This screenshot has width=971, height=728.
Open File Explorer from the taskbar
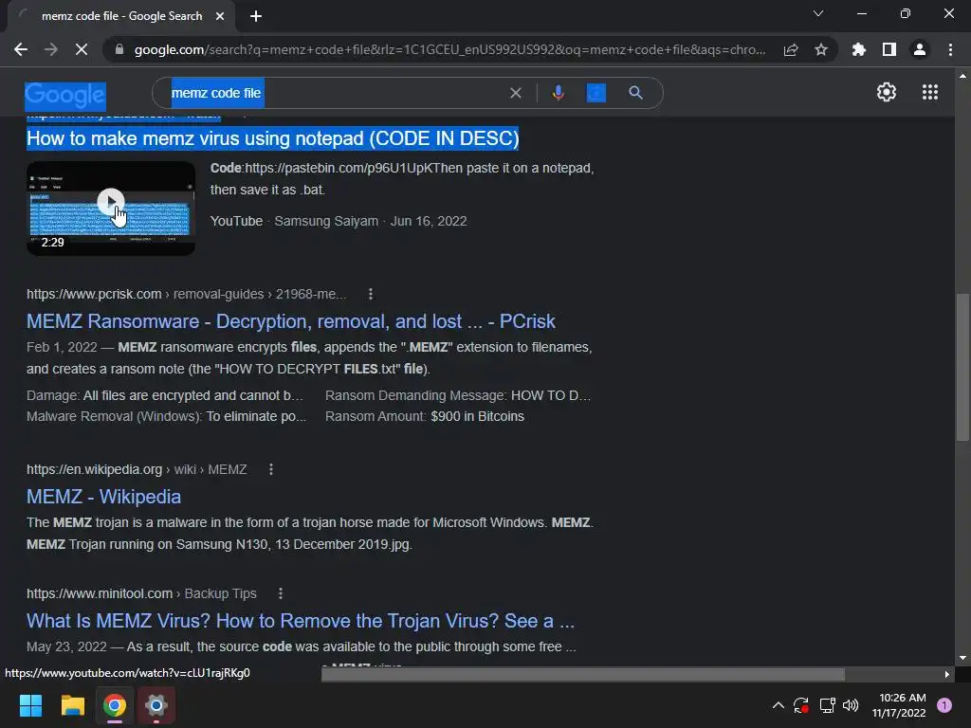(72, 705)
